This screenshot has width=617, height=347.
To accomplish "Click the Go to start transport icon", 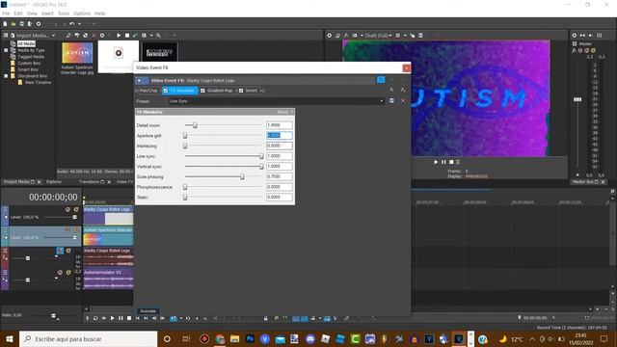I will (x=137, y=318).
